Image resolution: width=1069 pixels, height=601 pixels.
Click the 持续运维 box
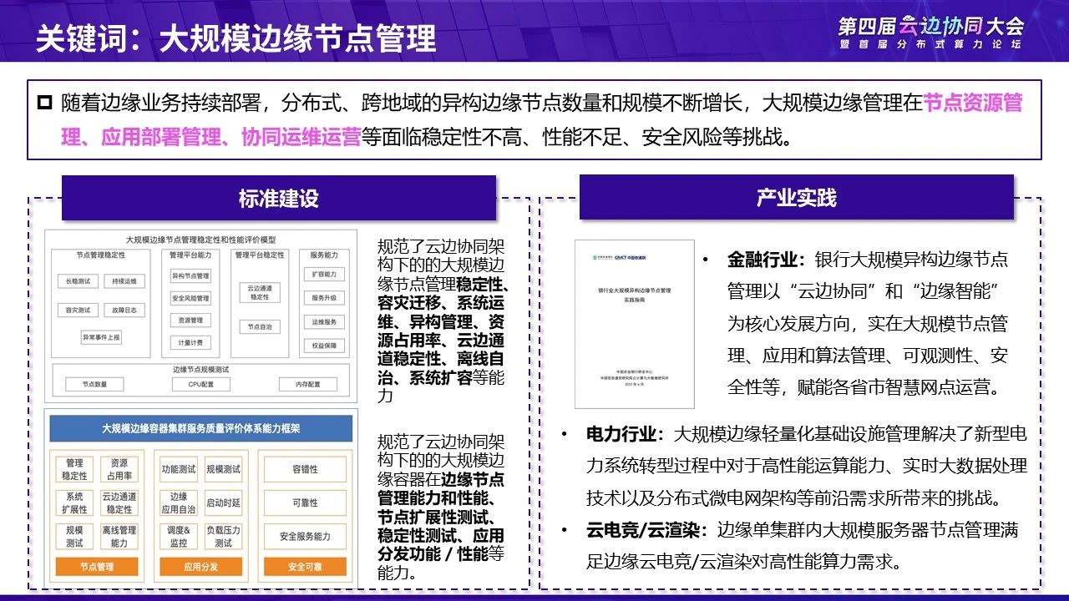(x=124, y=281)
